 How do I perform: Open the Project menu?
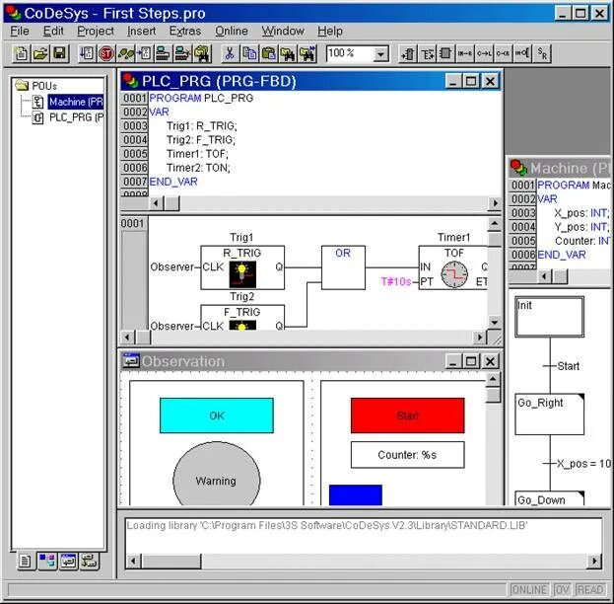click(x=96, y=31)
